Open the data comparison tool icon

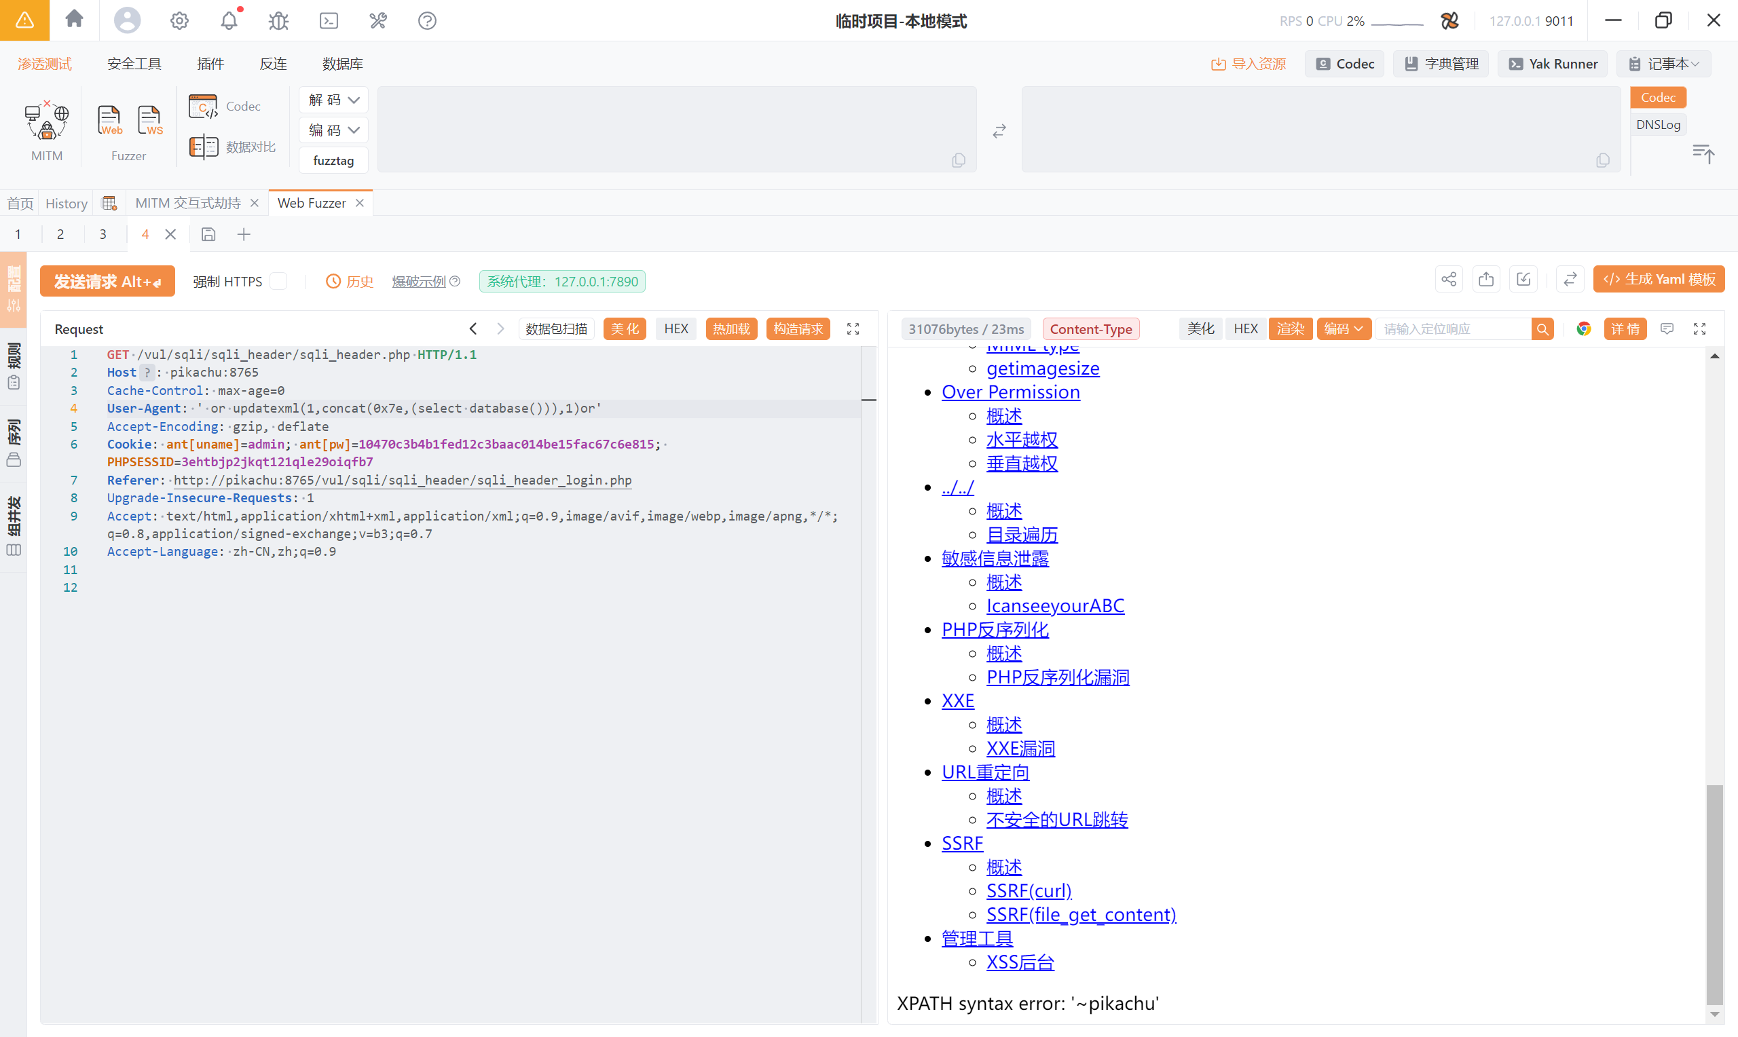(204, 147)
